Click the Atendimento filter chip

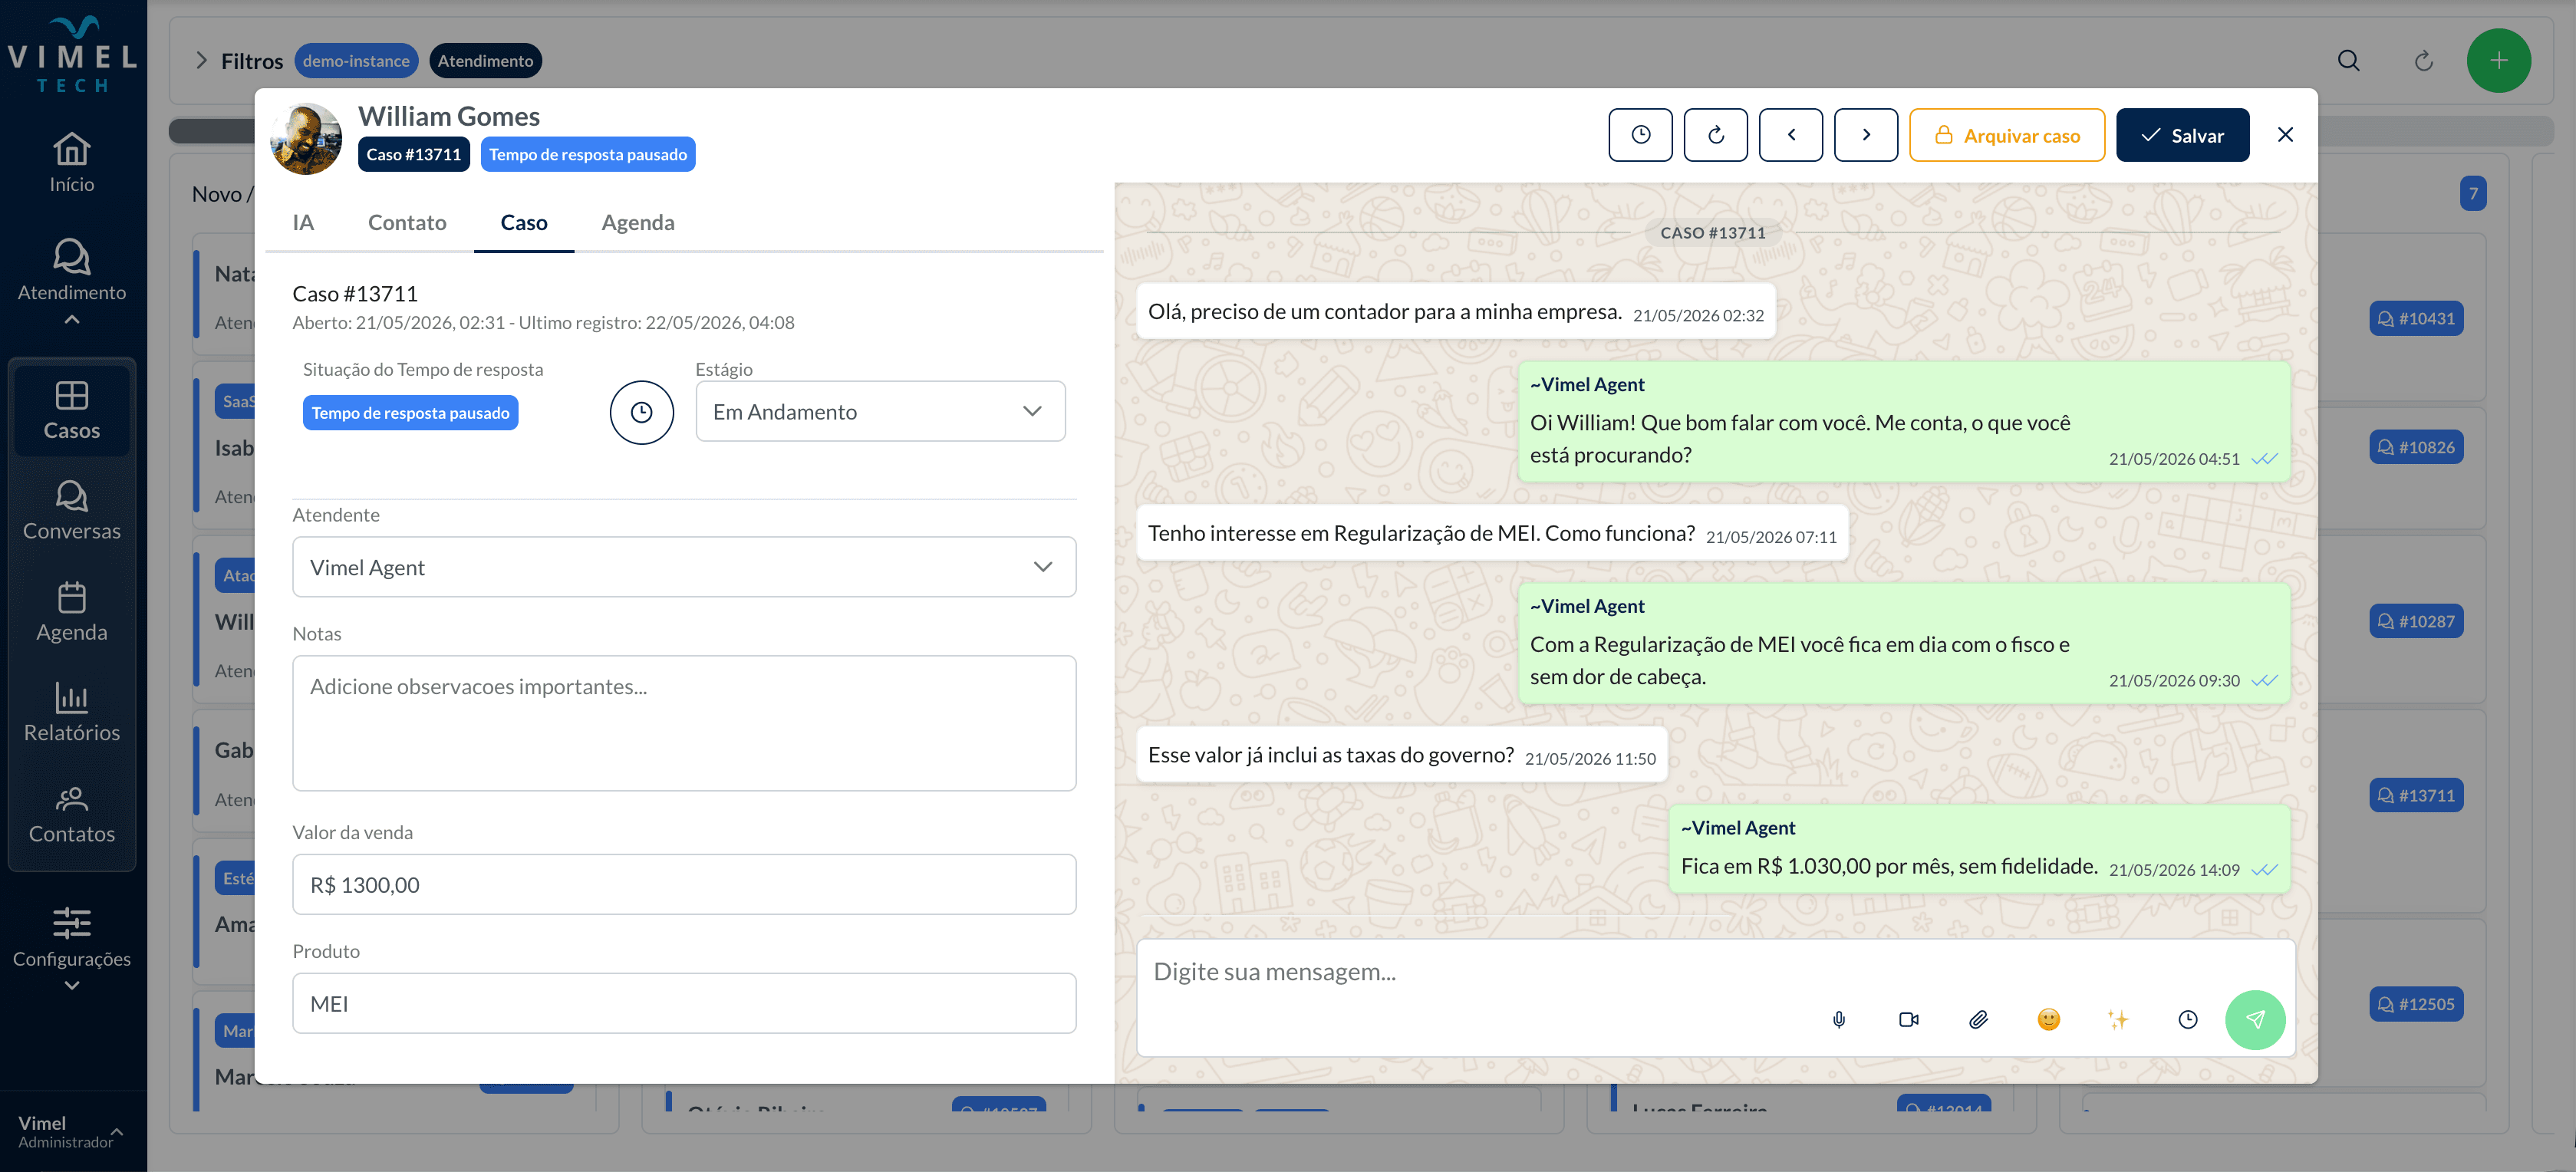tap(485, 61)
